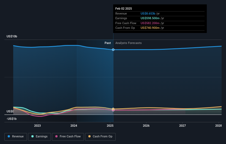This screenshot has width=226, height=144.
Task: Click the Feb 02 2025 tooltip date
Action: (x=124, y=9)
